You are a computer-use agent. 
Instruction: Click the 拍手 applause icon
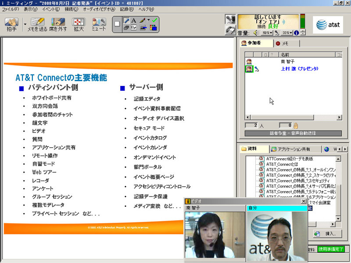(12, 22)
